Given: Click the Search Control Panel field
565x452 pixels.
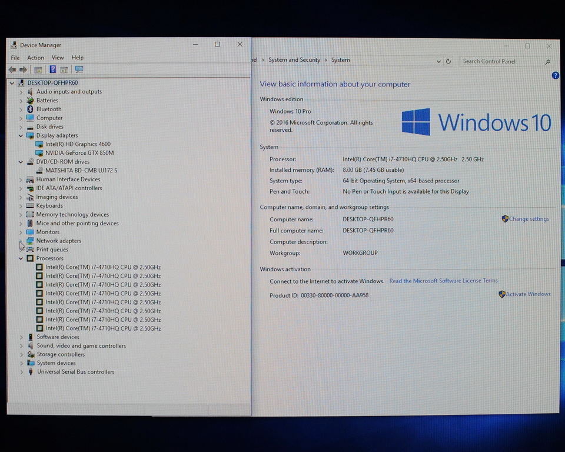Looking at the screenshot, I should pyautogui.click(x=503, y=61).
